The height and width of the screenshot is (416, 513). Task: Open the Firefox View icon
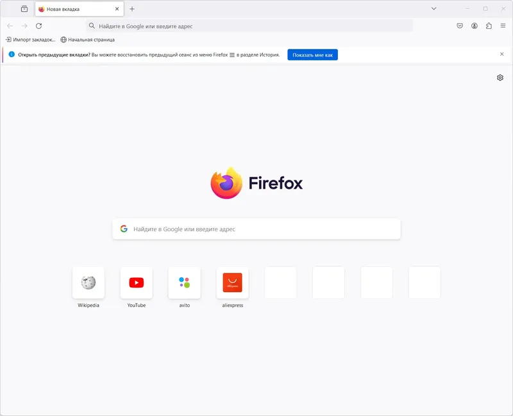coord(24,9)
